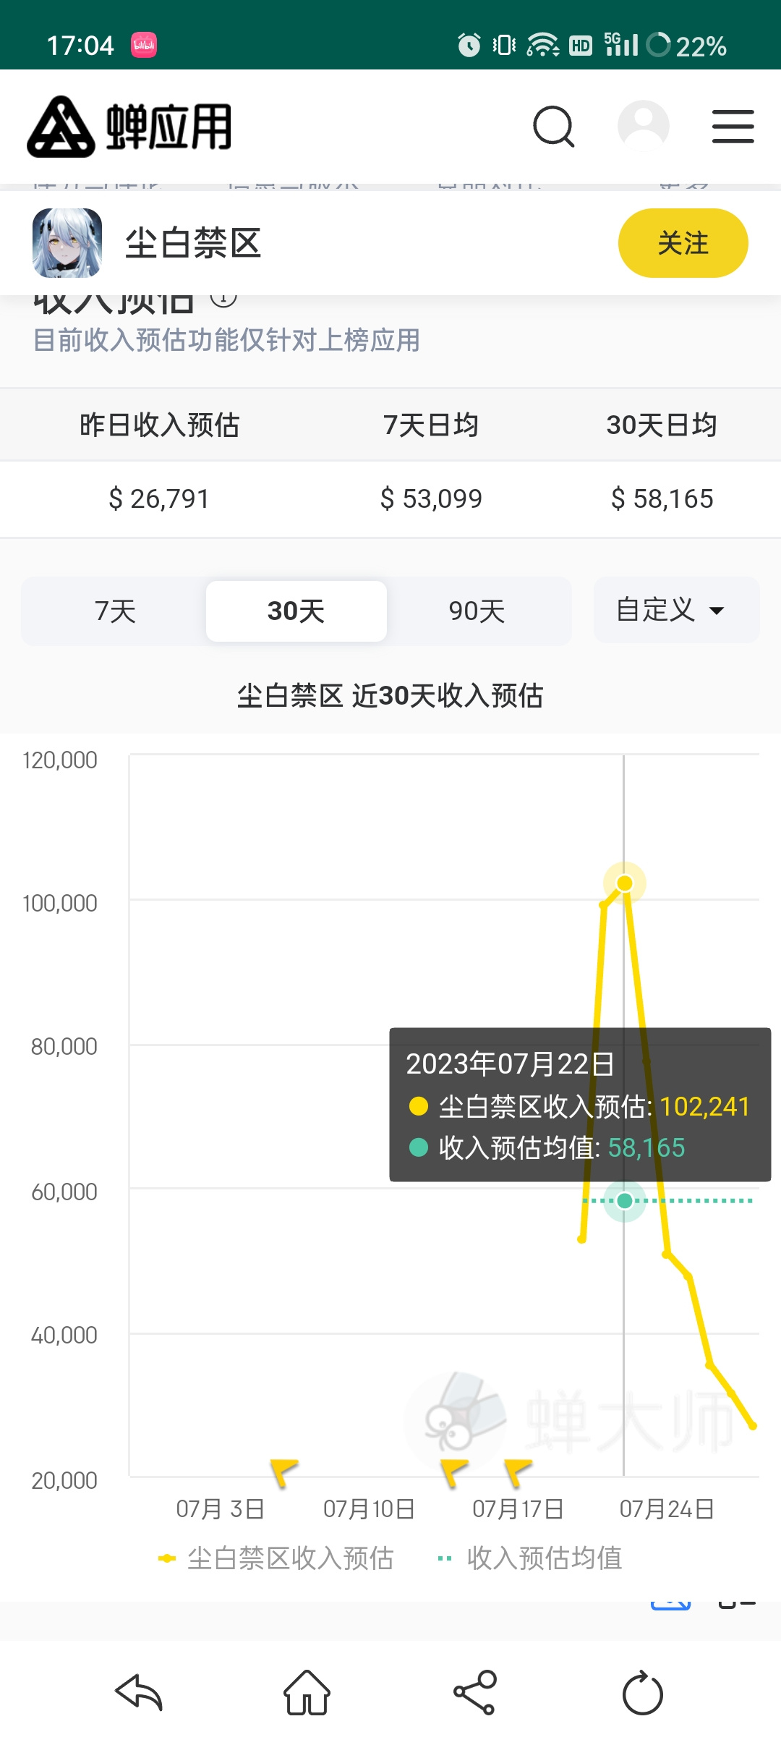Viewport: 781px width, 1745px height.
Task: Tap the share icon in bottom bar
Action: coord(475,1693)
